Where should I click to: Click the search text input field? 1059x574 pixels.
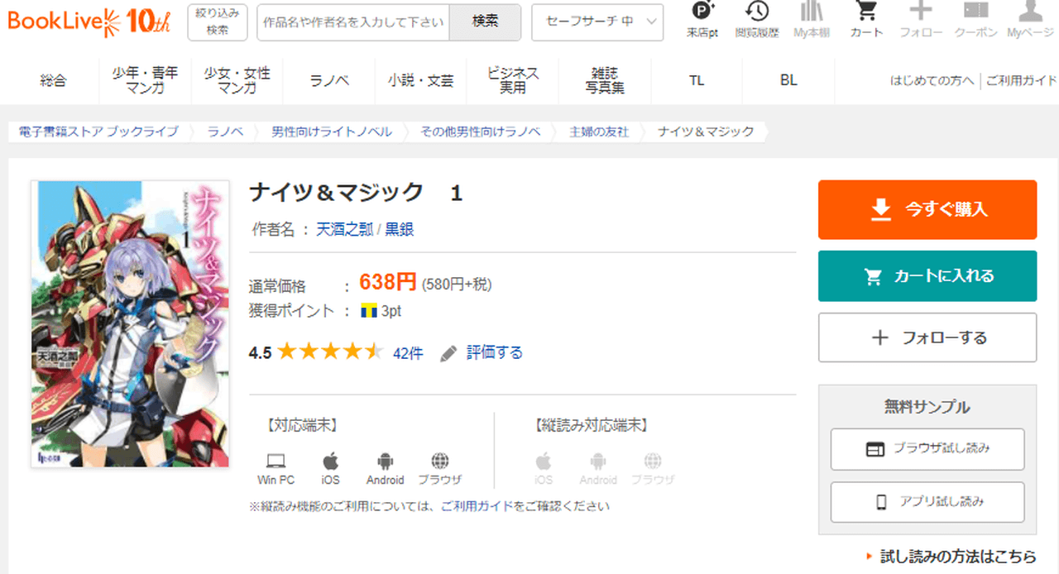click(353, 22)
